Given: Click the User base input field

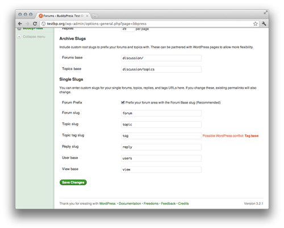Looking at the screenshot, I should pyautogui.click(x=161, y=158).
